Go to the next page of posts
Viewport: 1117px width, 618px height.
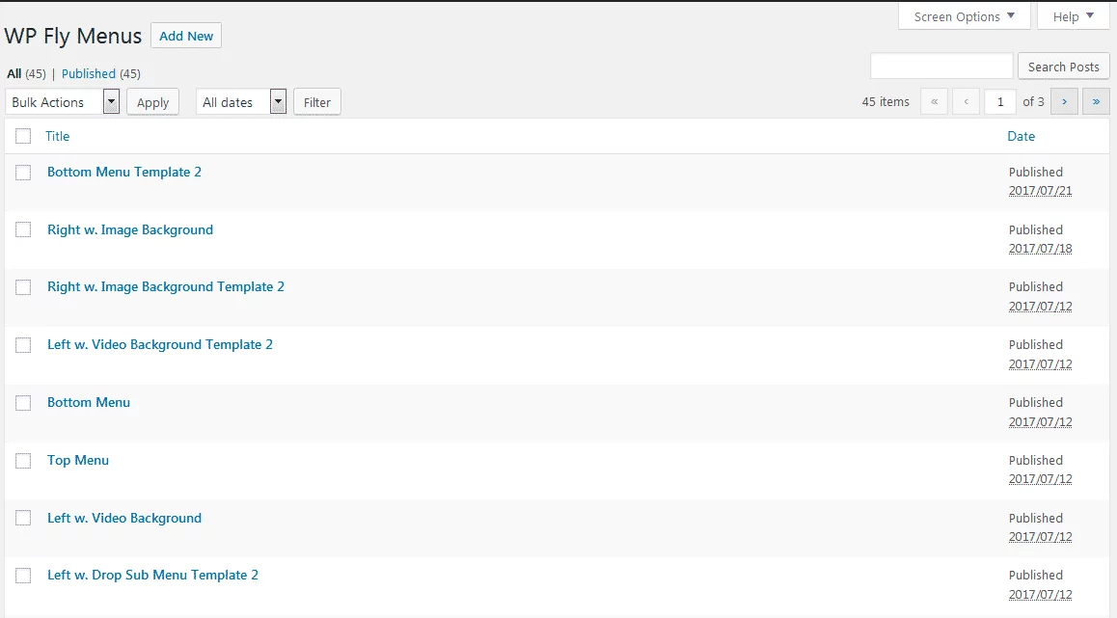click(1064, 100)
